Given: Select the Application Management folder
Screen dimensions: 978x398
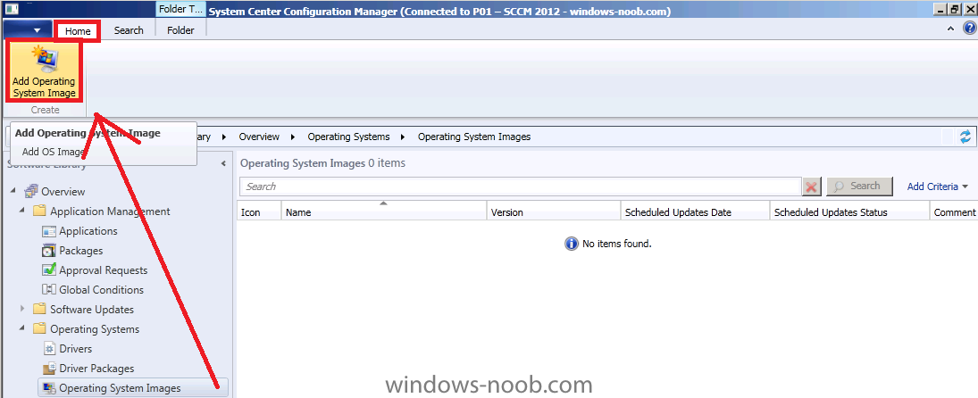Looking at the screenshot, I should tap(110, 211).
